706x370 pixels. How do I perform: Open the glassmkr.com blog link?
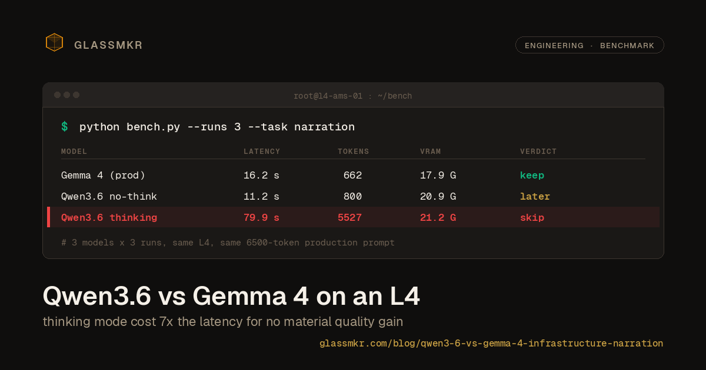pos(491,343)
